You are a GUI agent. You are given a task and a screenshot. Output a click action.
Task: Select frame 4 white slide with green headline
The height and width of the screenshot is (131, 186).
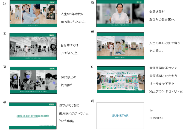[33, 116]
